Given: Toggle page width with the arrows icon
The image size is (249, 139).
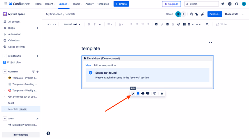Looking at the screenshot, I should click(210, 42).
